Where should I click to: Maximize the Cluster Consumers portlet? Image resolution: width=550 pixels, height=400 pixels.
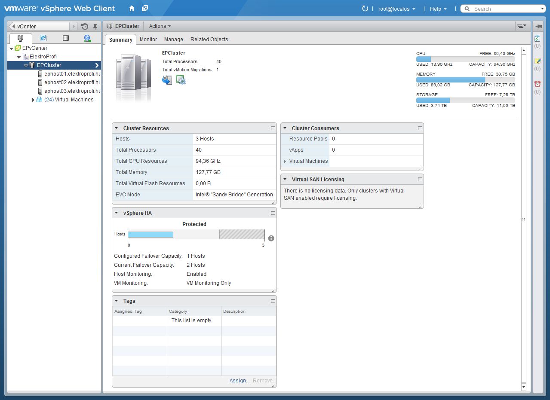(420, 128)
